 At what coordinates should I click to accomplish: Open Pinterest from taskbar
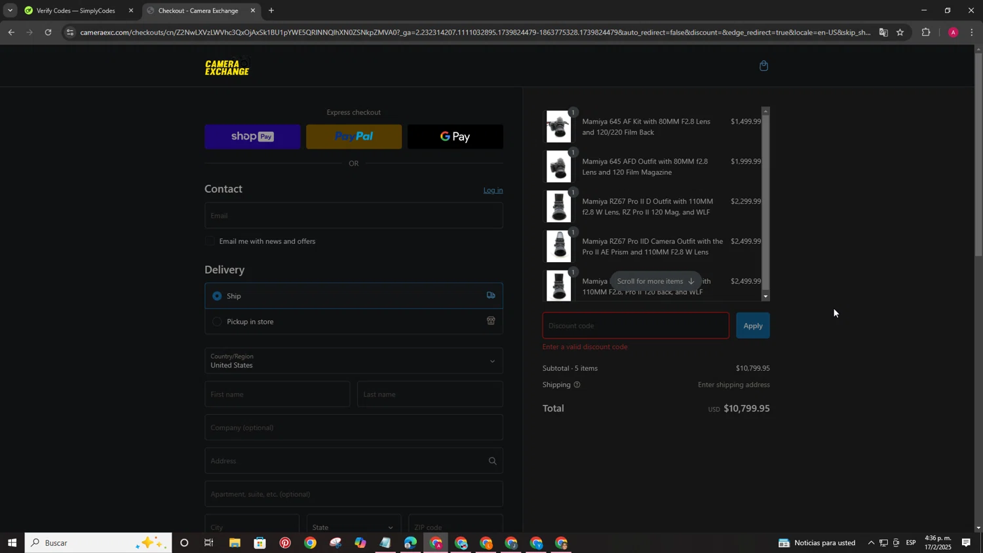[x=285, y=543]
